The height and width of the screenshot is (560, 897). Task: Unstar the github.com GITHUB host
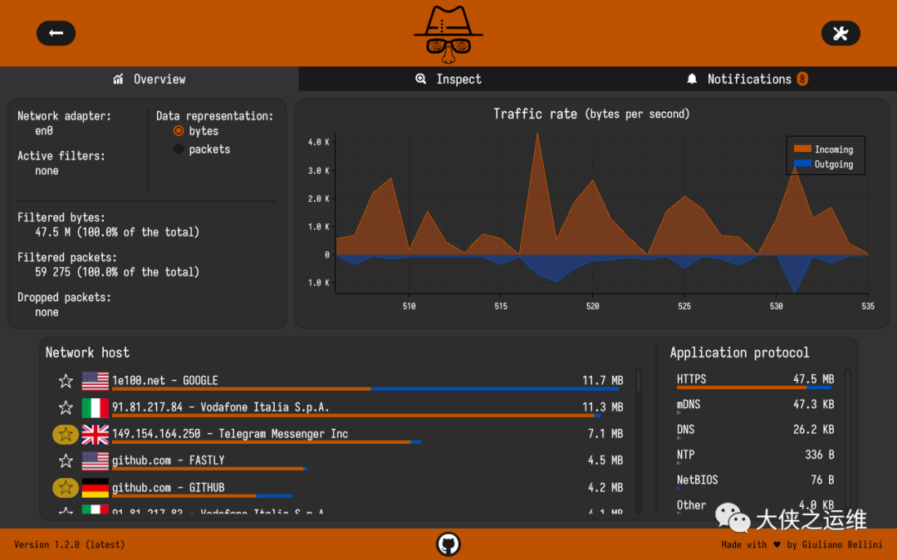tap(66, 488)
